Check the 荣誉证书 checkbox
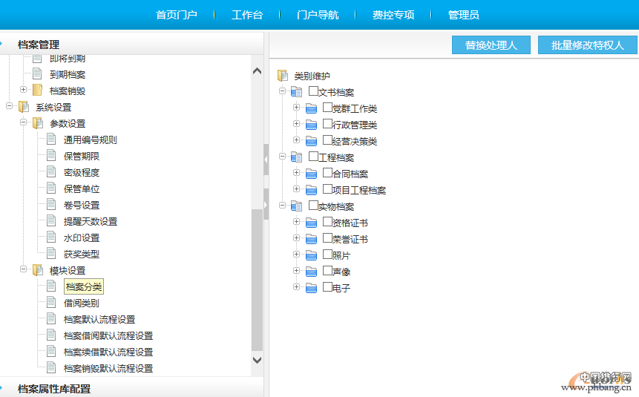The image size is (639, 397). click(327, 237)
